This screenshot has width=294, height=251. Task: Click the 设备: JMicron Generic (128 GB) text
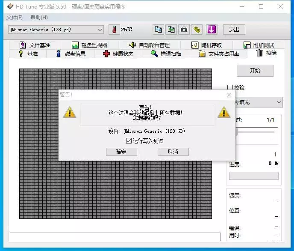[x=147, y=131]
